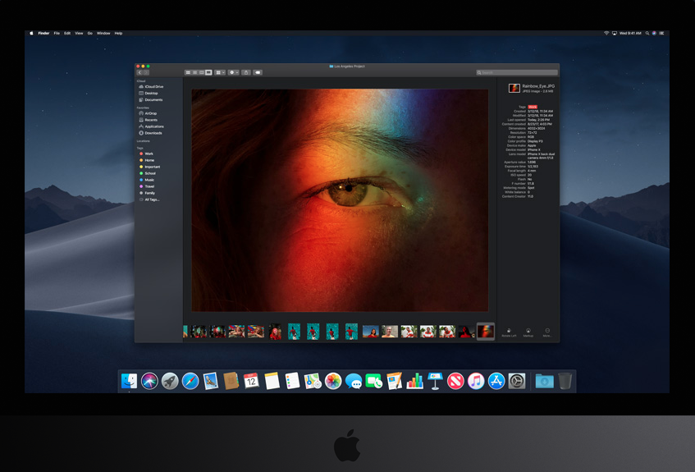
Task: Switch Finder to gallery view
Action: coord(208,72)
